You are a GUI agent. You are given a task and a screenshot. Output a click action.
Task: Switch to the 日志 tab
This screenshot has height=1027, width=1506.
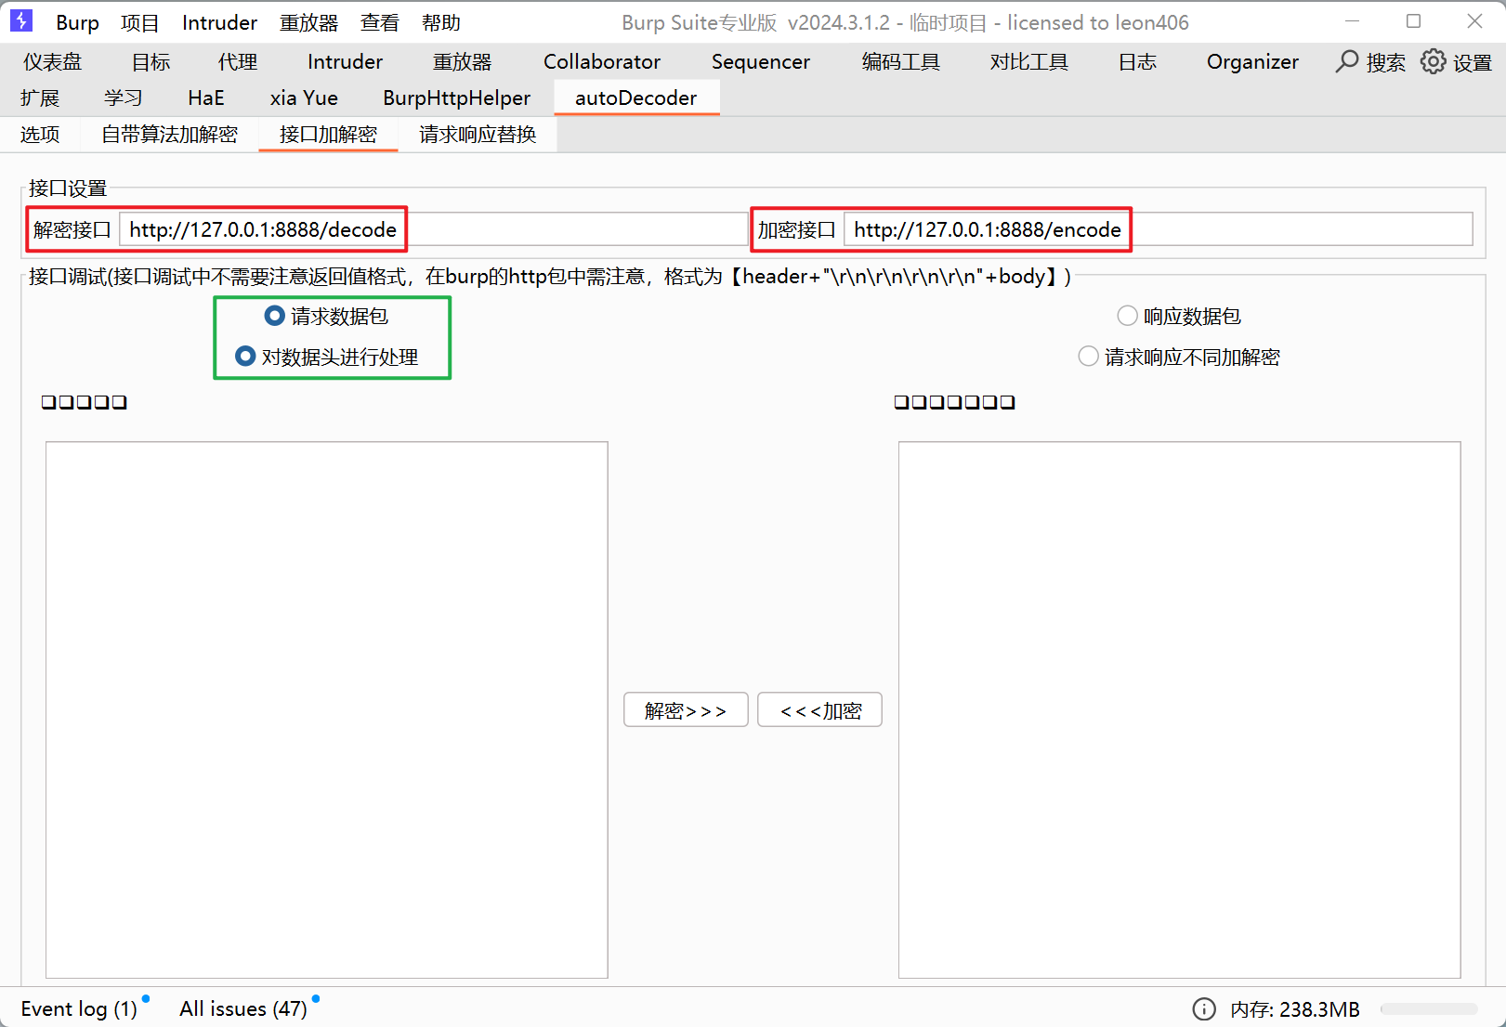coord(1137,62)
